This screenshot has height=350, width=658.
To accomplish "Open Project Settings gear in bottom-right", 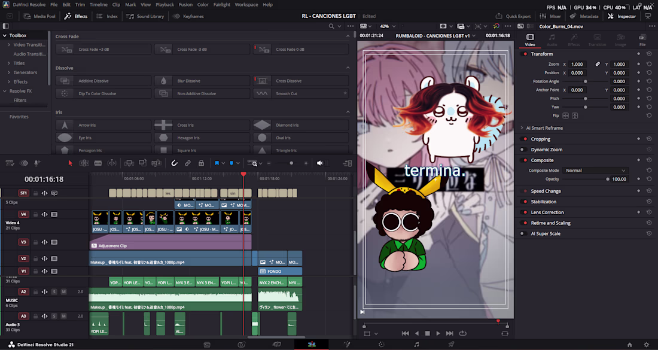I will coord(646,345).
